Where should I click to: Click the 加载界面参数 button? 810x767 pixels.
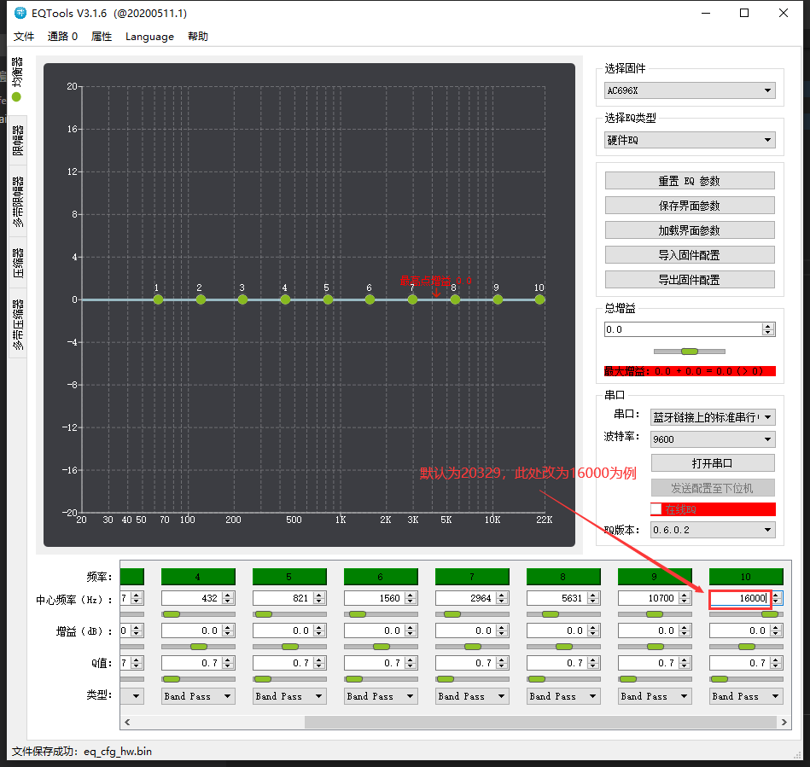coord(690,230)
